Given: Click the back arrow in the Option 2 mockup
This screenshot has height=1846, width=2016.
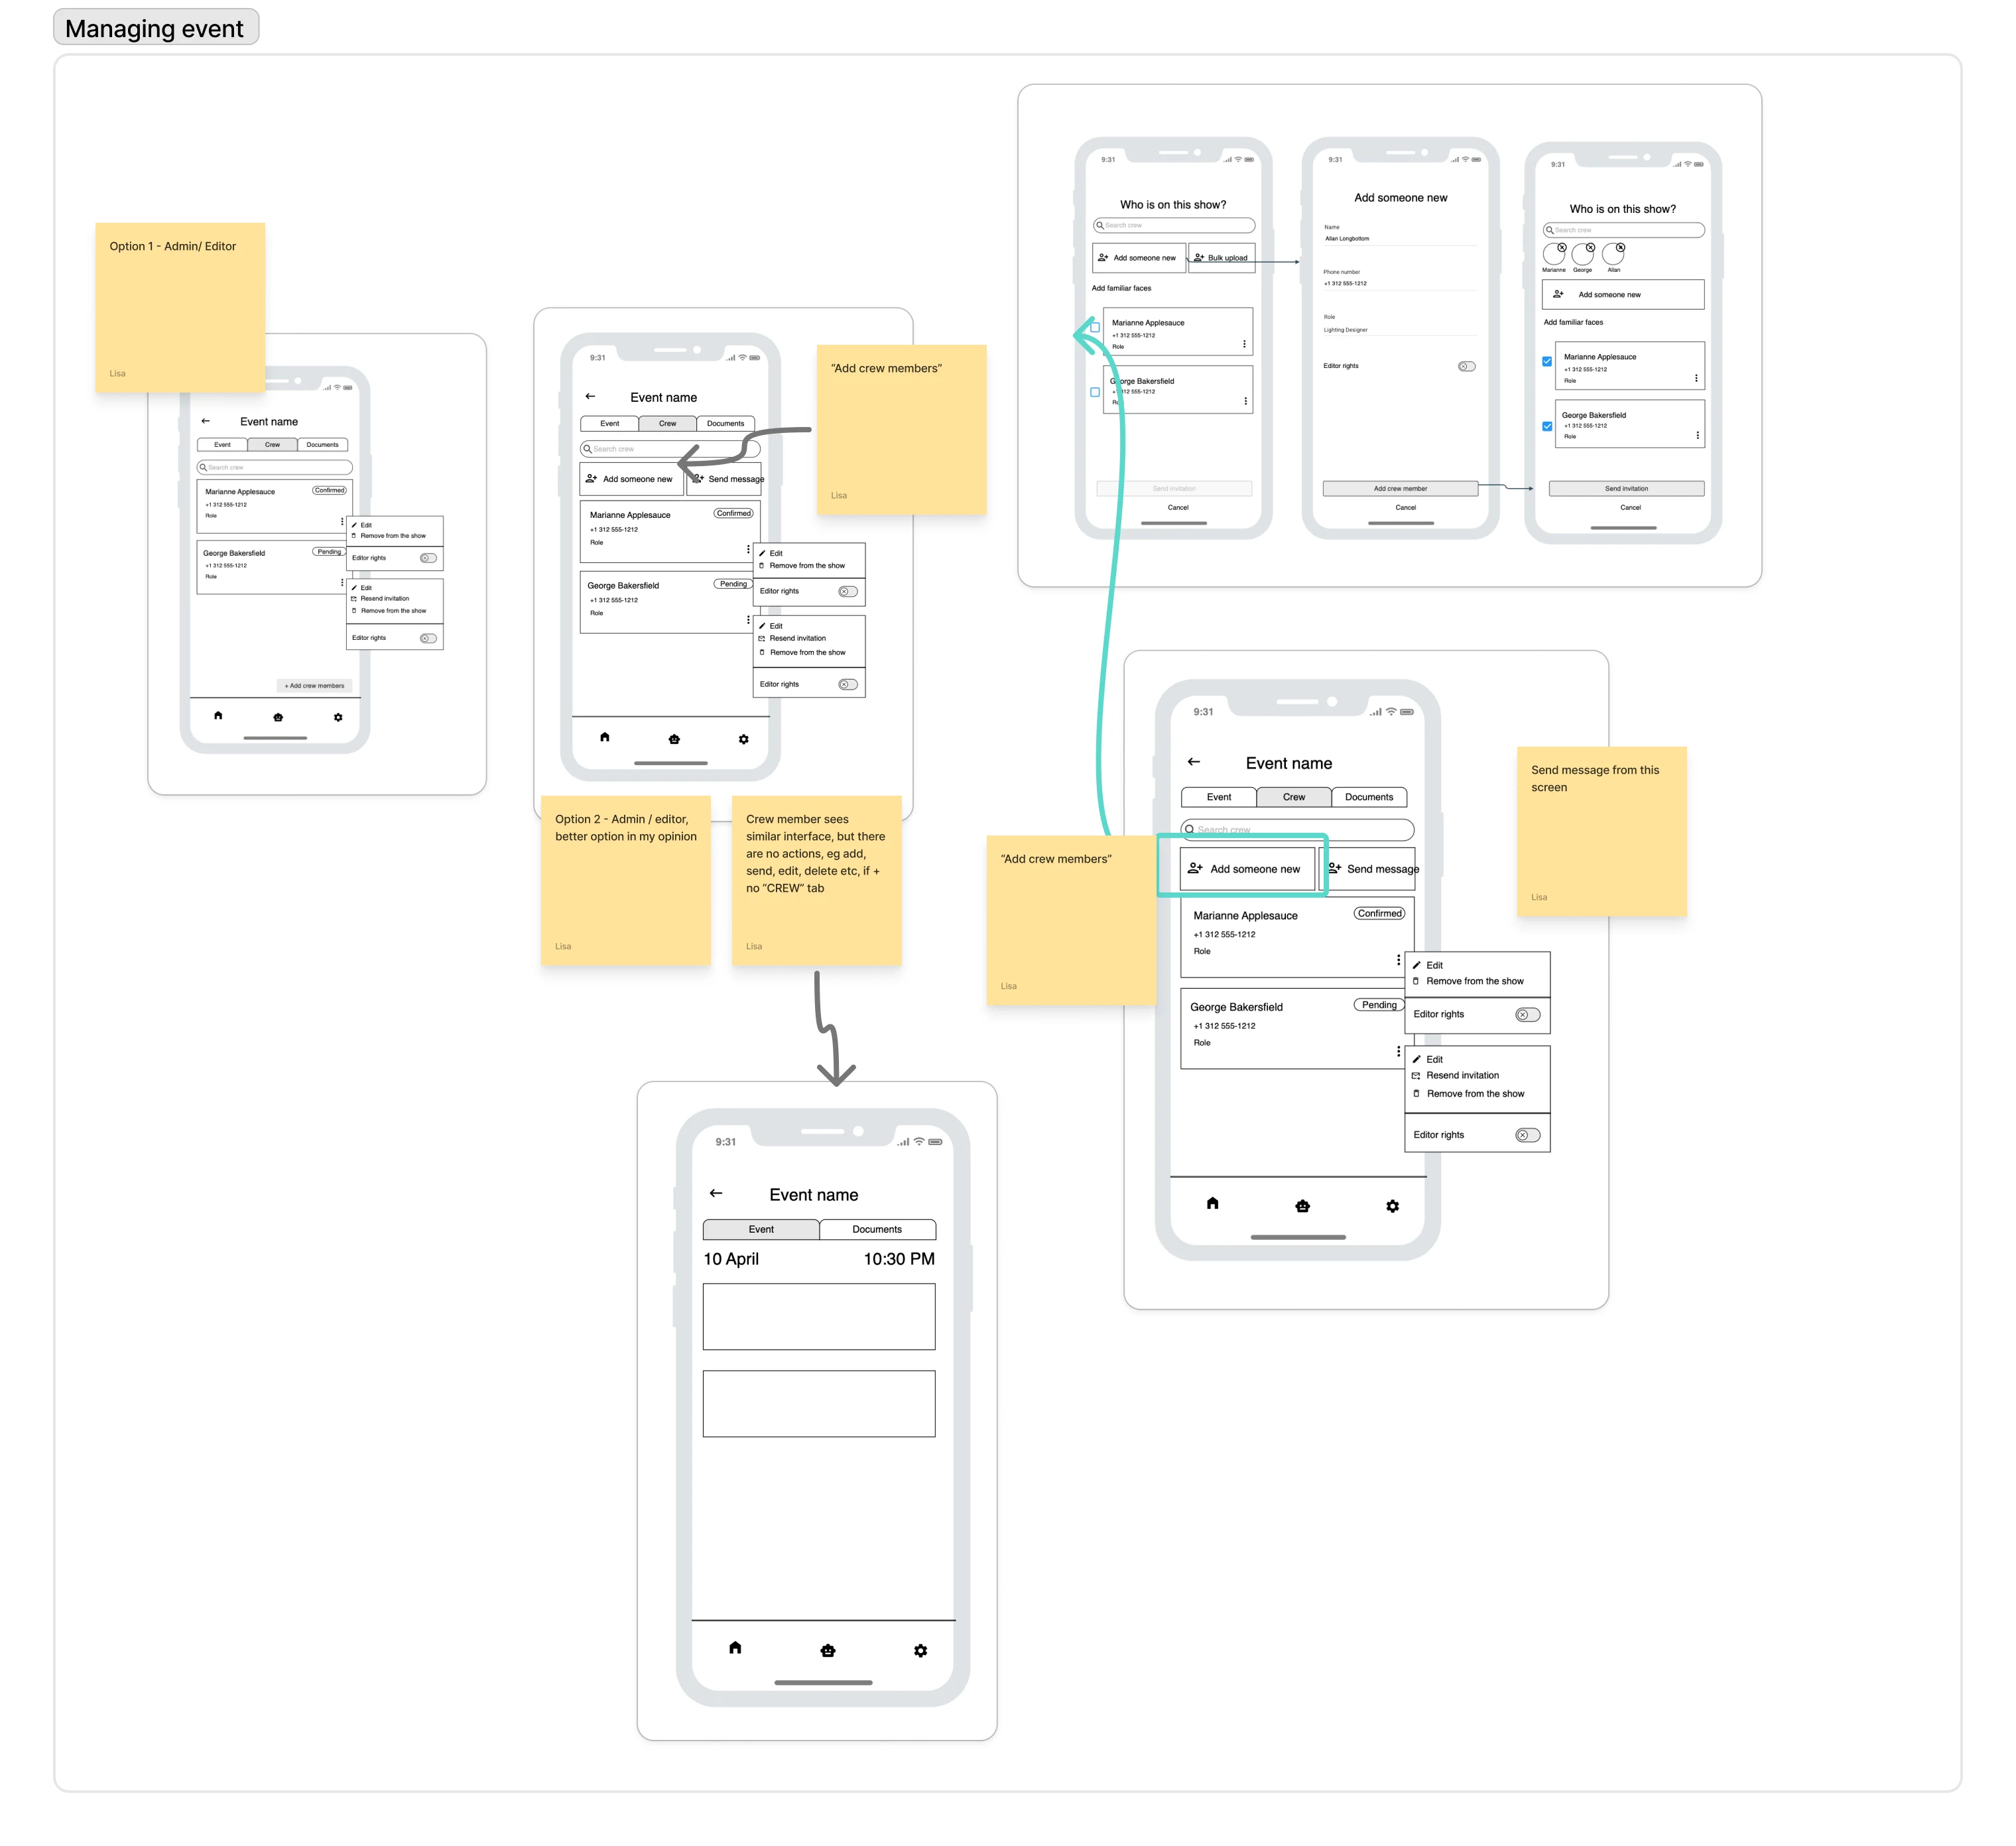Looking at the screenshot, I should tap(590, 396).
